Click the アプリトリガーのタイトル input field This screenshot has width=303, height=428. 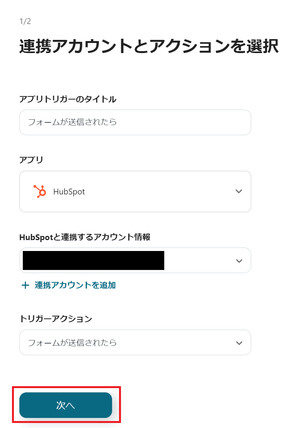pos(135,122)
